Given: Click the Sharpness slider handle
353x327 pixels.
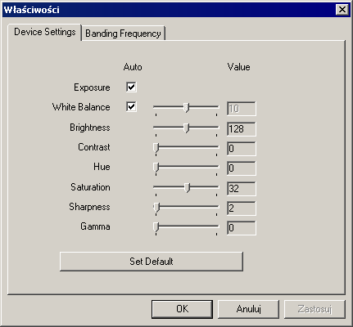Looking at the screenshot, I should click(x=156, y=208).
